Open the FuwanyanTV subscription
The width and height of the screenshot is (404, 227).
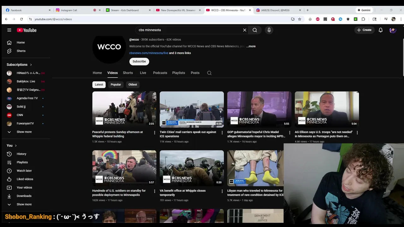26,123
